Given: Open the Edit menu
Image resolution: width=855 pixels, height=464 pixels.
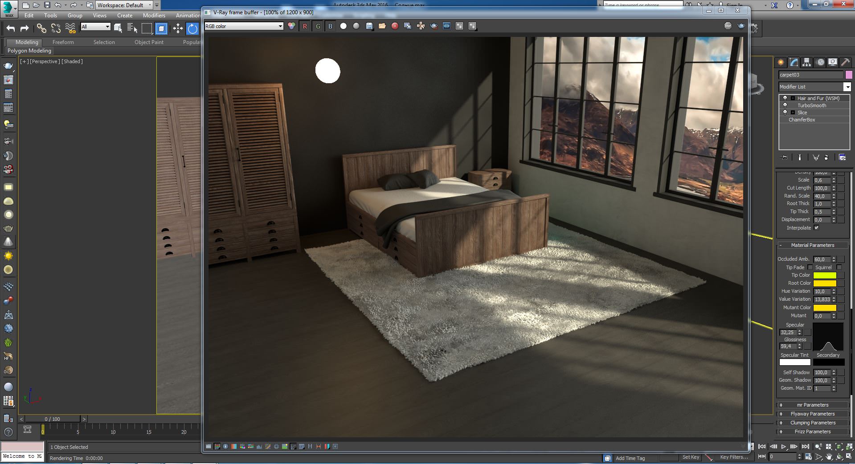Looking at the screenshot, I should click(29, 16).
